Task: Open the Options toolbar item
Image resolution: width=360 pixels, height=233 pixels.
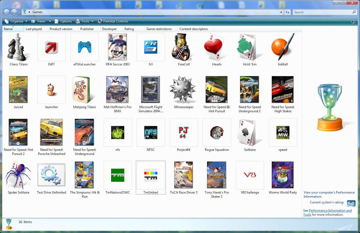Action: (63, 21)
